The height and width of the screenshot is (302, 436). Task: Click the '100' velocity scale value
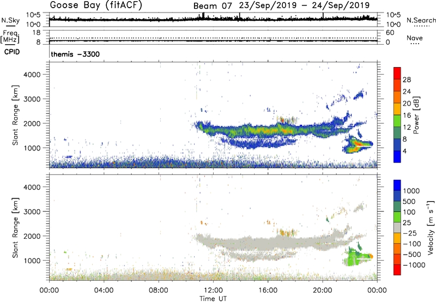click(x=409, y=212)
